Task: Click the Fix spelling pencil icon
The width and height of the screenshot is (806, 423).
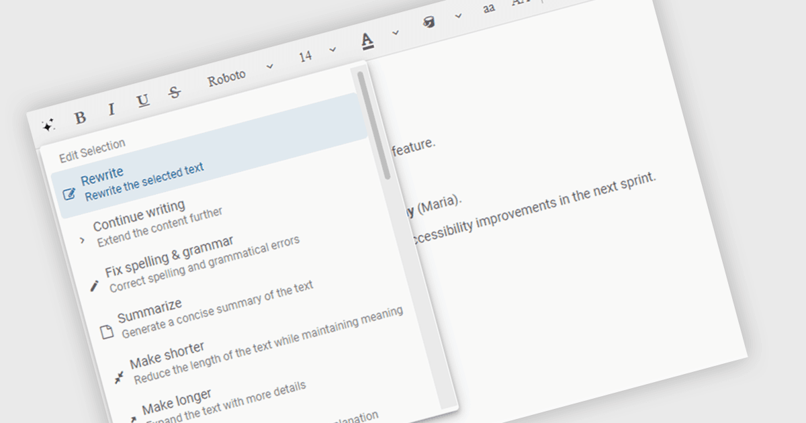Action: tap(93, 285)
